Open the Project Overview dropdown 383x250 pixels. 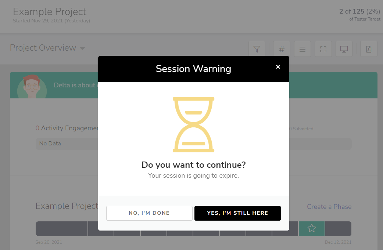tap(42, 48)
